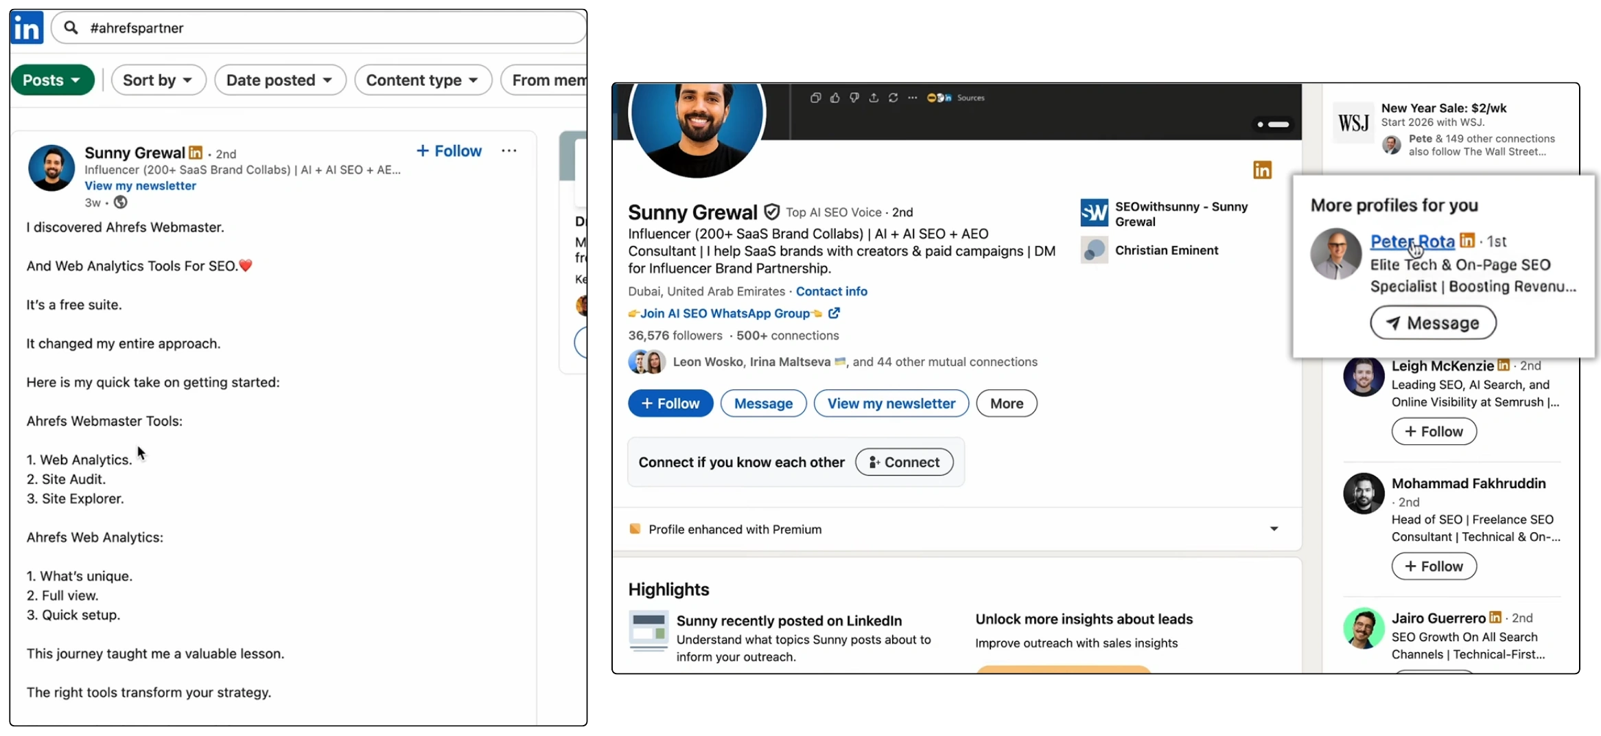Open the More menu on Sunny's profile
1601x736 pixels.
click(x=1007, y=404)
